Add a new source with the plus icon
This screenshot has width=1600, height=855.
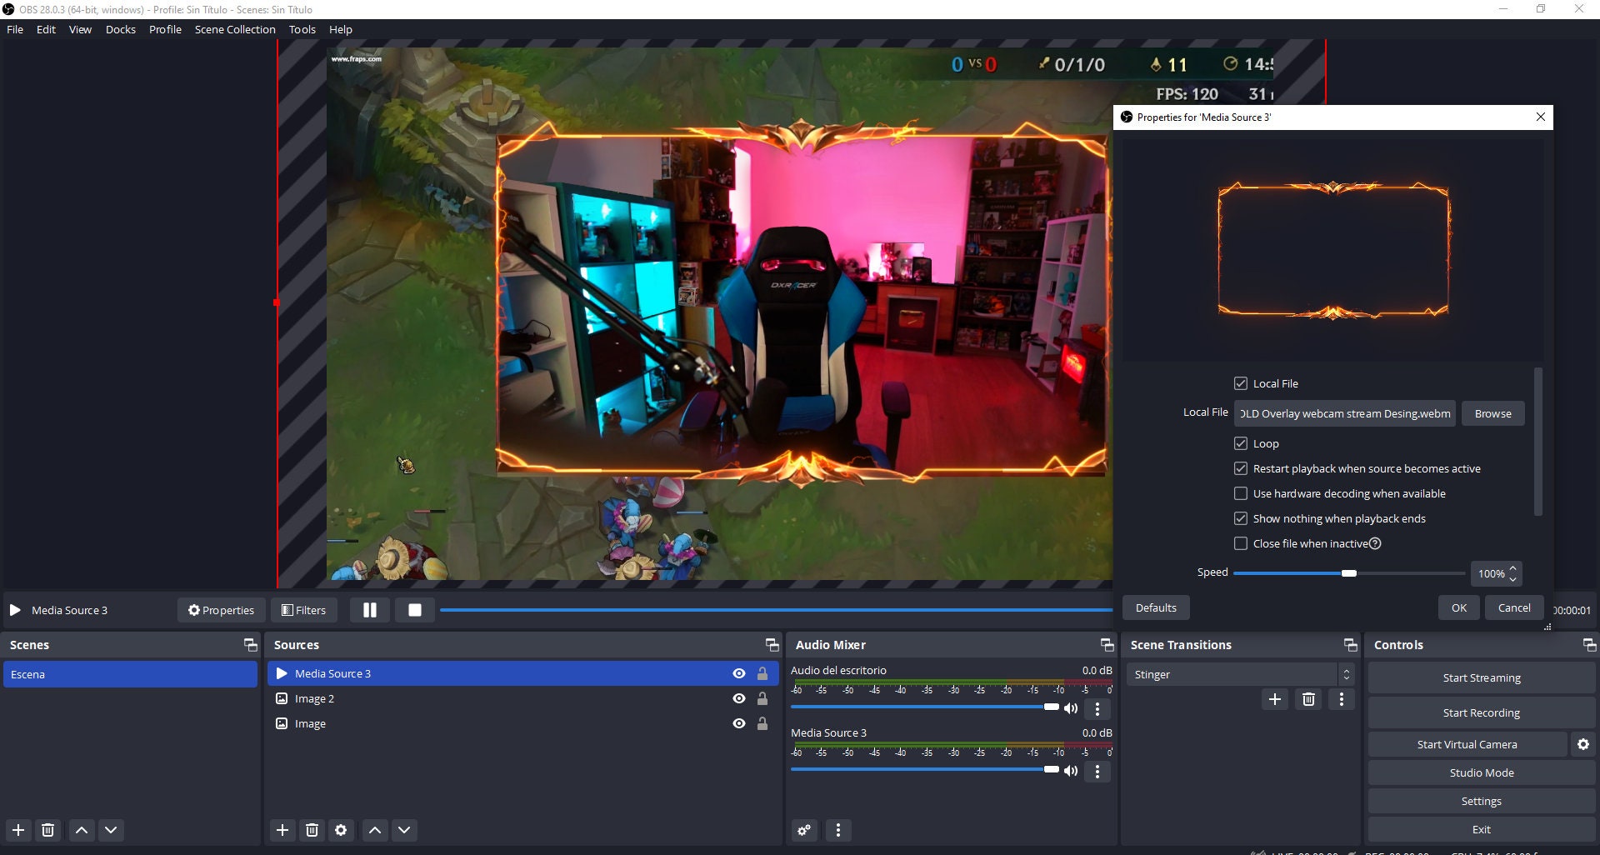[282, 830]
